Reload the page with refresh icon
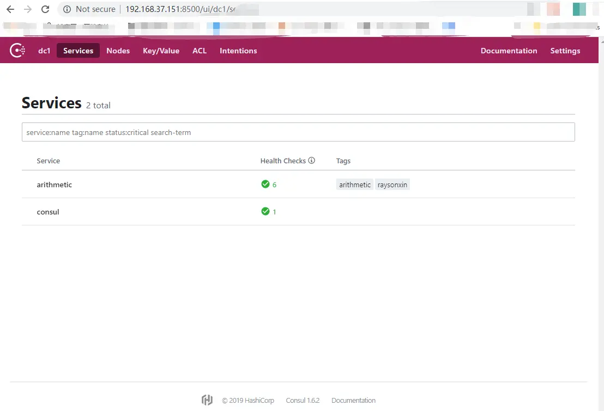Screen dimensions: 604x411 pyautogui.click(x=45, y=9)
